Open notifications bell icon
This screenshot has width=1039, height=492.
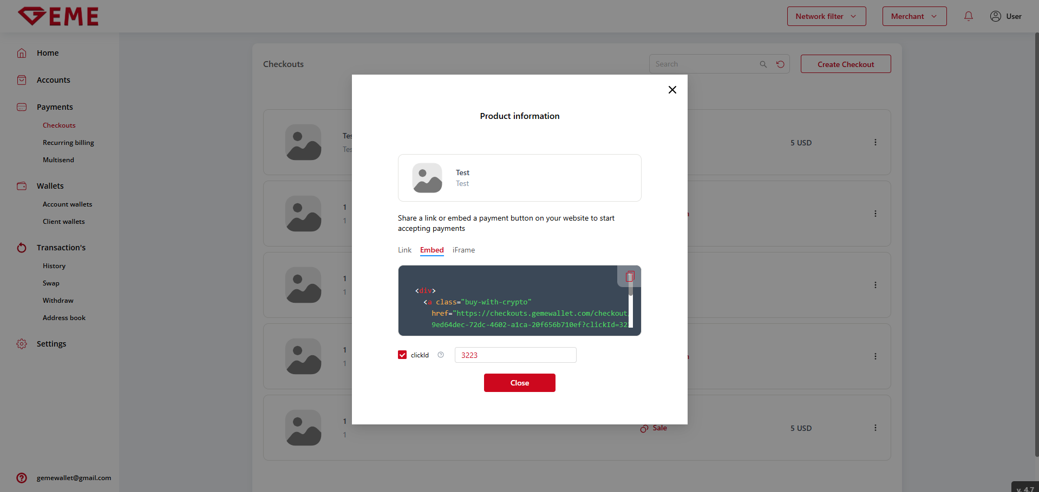[968, 16]
